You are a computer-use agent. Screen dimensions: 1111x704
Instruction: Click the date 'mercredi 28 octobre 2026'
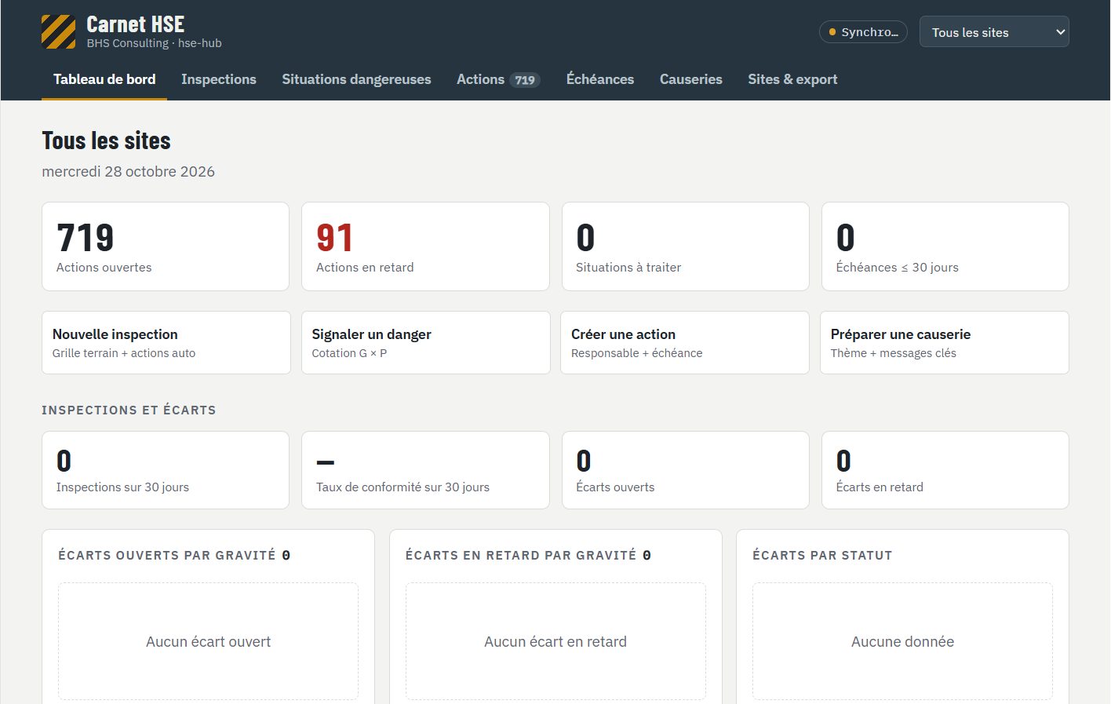(x=128, y=172)
